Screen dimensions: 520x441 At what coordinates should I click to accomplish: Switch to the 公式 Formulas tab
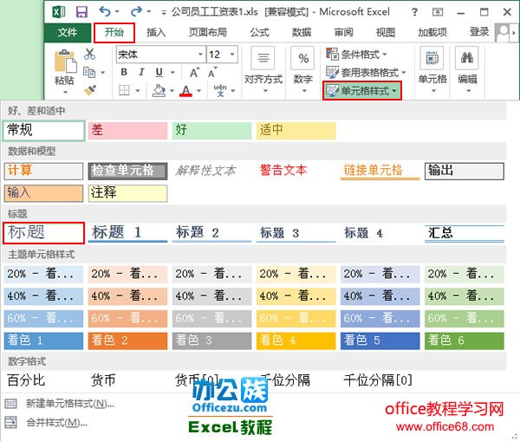259,33
